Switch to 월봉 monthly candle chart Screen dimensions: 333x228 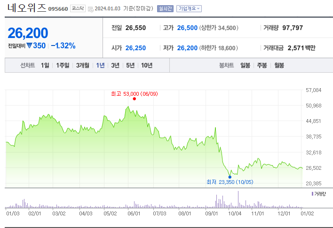pos(279,65)
